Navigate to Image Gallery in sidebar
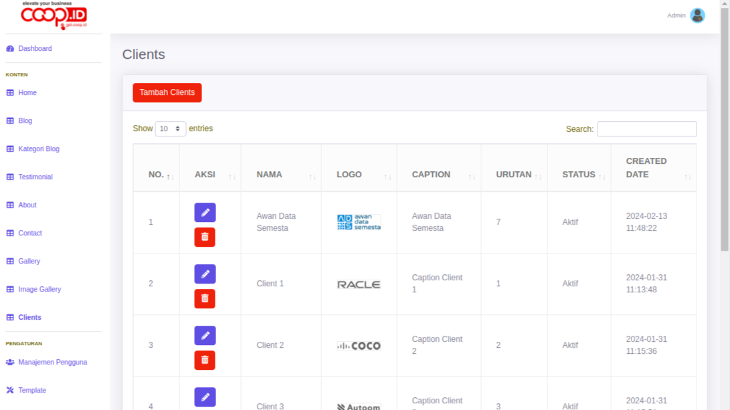The width and height of the screenshot is (730, 410). [x=39, y=290]
